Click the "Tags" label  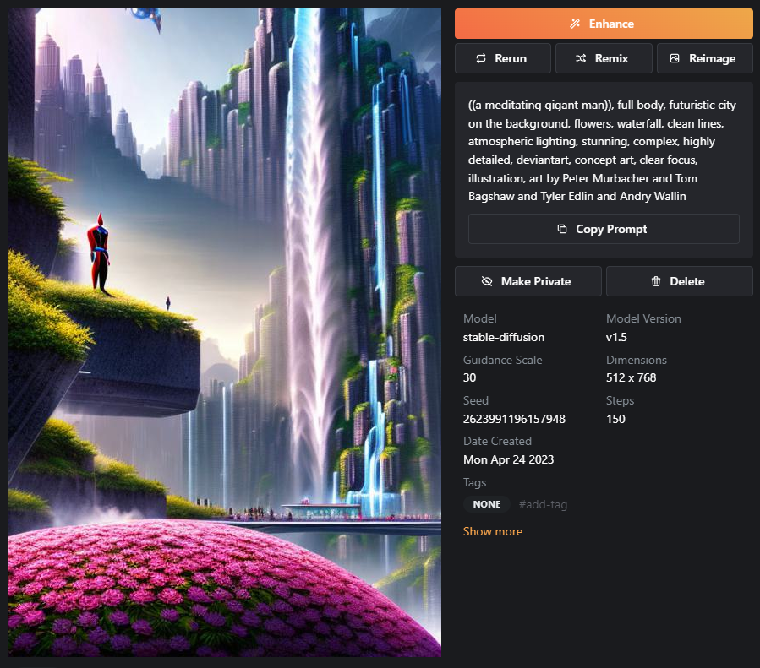[474, 482]
